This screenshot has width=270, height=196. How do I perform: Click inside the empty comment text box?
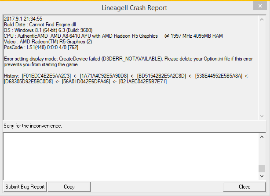pyautogui.click(x=131, y=156)
